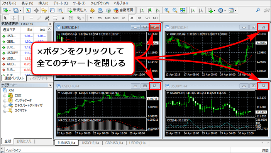Viewport: 271px width, 153px height.
Task: Expand the インディケータ tree node
Action: tap(5, 101)
